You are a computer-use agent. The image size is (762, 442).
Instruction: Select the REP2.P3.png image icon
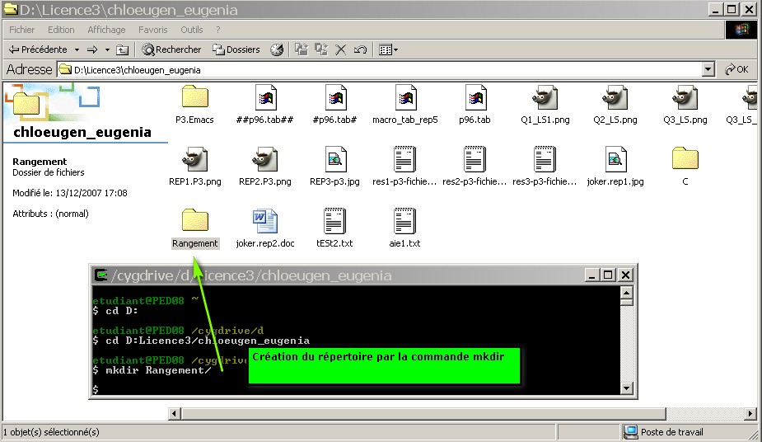[265, 158]
